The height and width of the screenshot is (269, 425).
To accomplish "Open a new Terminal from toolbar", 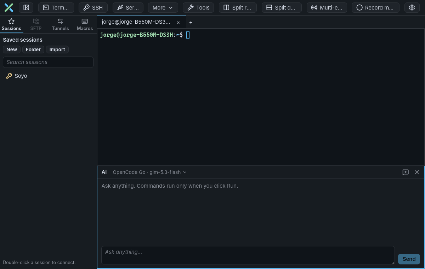I will [x=56, y=7].
